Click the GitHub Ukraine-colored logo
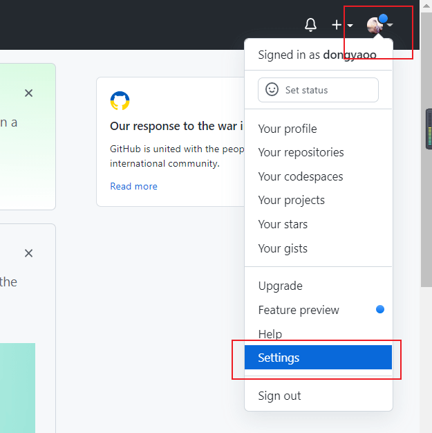This screenshot has height=433, width=432. pos(120,101)
